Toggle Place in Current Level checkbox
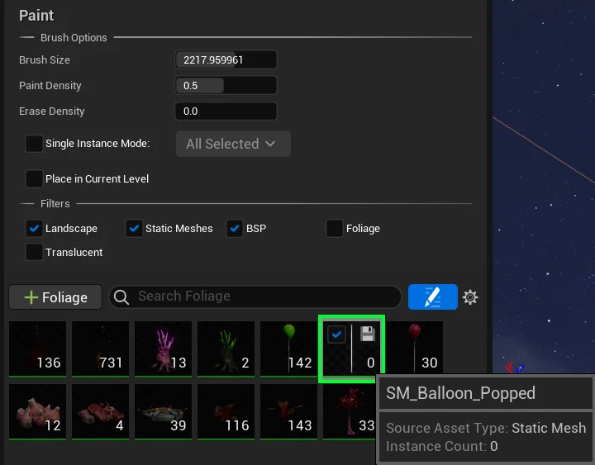This screenshot has width=595, height=465. point(34,178)
